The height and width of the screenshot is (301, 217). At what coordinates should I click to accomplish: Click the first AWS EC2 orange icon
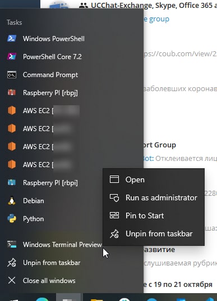coord(12,111)
